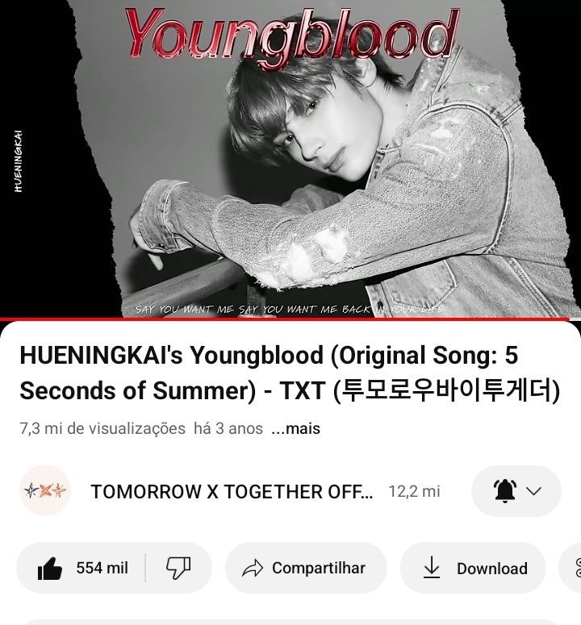Expand description with ...mais

(295, 429)
